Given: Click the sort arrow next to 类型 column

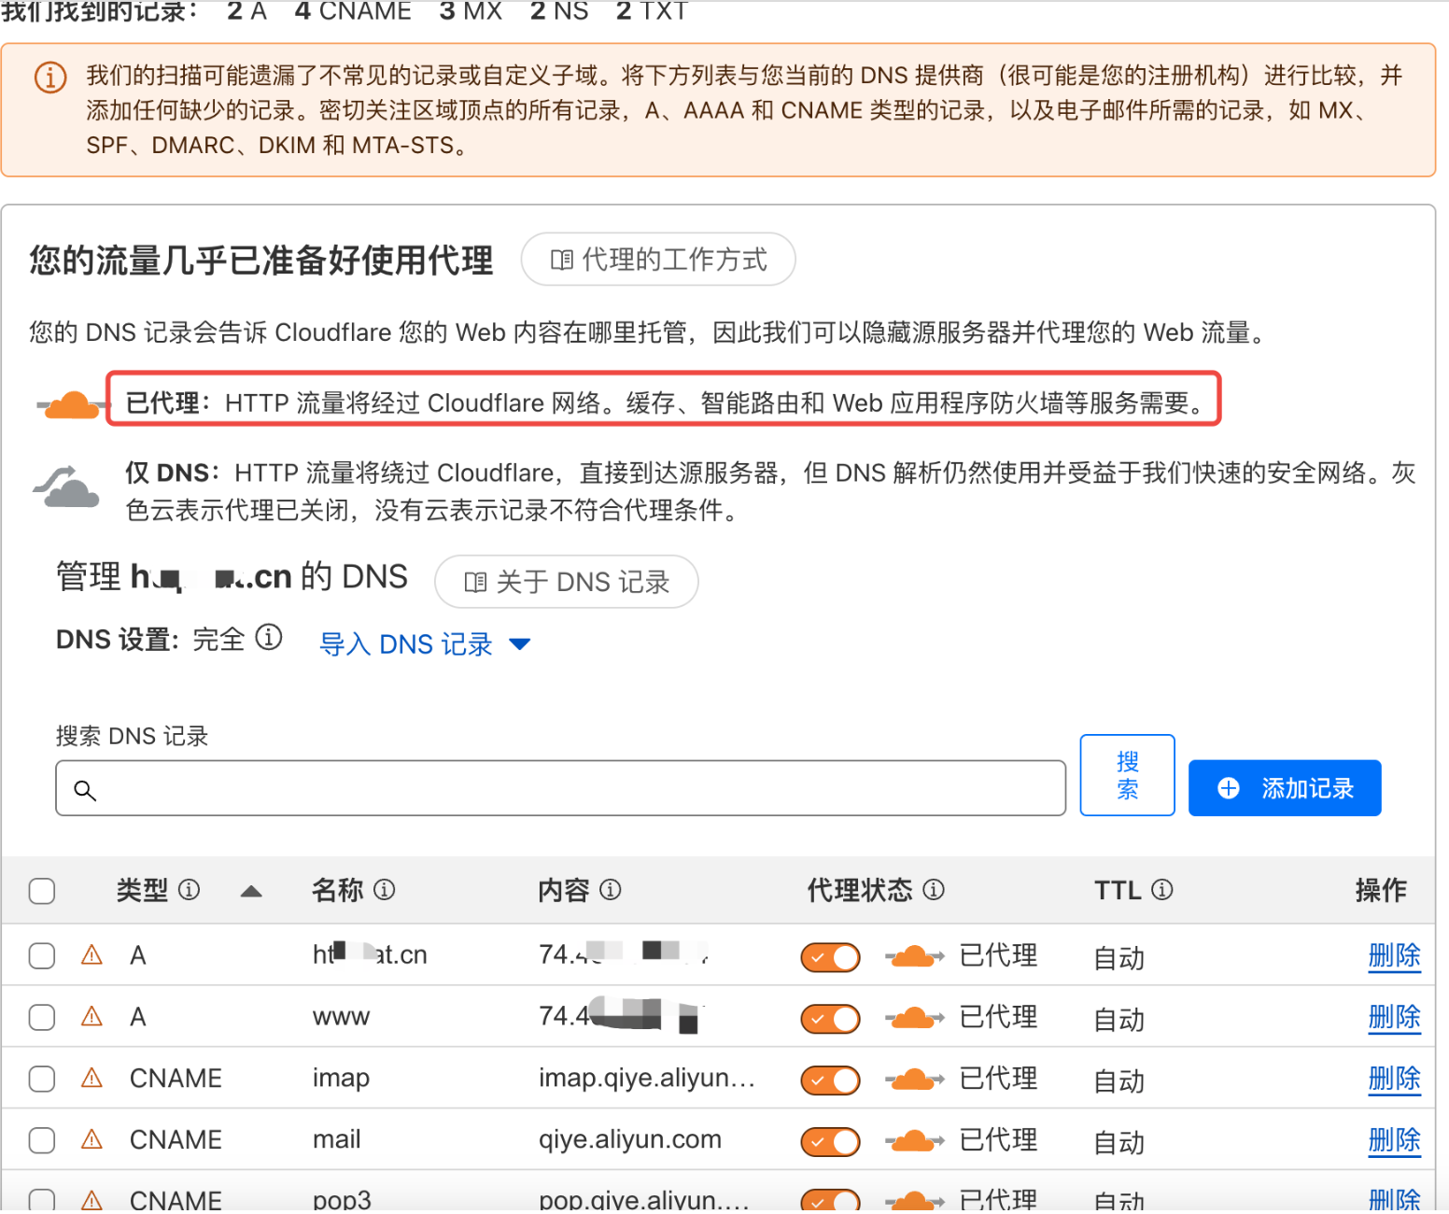Looking at the screenshot, I should point(251,892).
